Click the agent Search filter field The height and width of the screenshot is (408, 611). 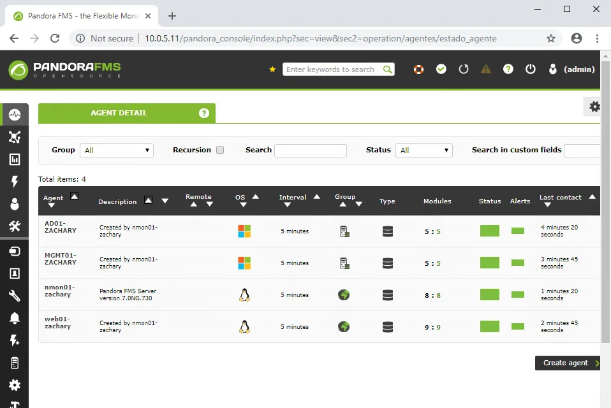point(310,150)
